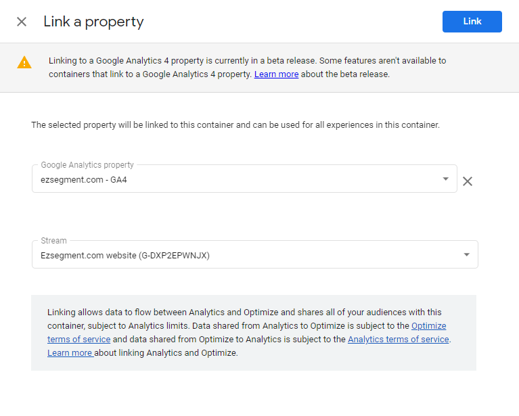
Task: Click the beta release warning message text
Action: pyautogui.click(x=247, y=68)
